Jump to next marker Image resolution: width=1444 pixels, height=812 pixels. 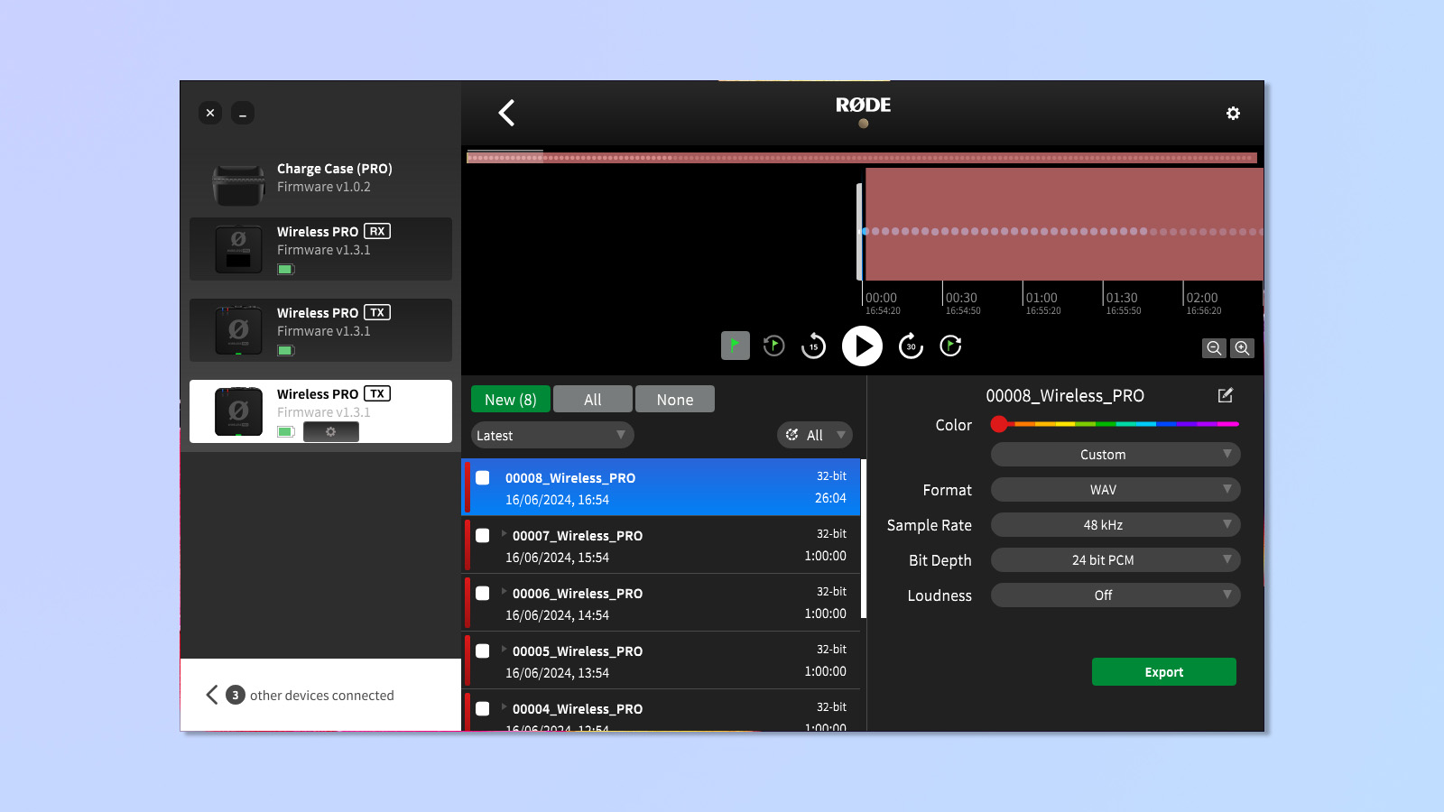coord(950,346)
